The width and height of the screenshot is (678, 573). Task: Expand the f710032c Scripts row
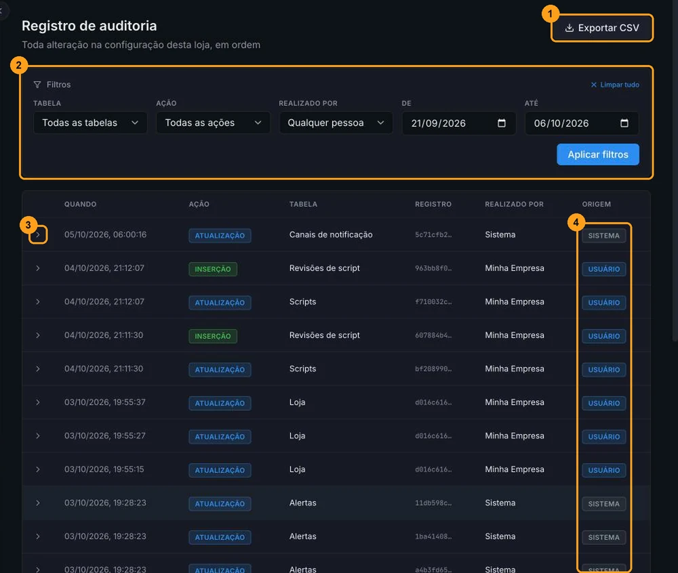coord(38,302)
